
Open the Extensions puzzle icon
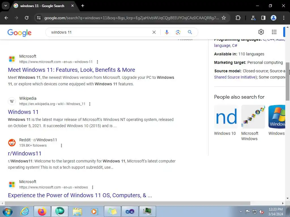[x=238, y=18]
